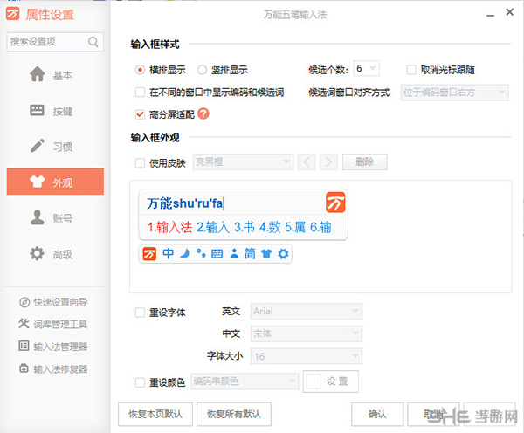Click the 万能shu'ru'fa composition text
Image resolution: width=524 pixels, height=433 pixels.
point(185,203)
